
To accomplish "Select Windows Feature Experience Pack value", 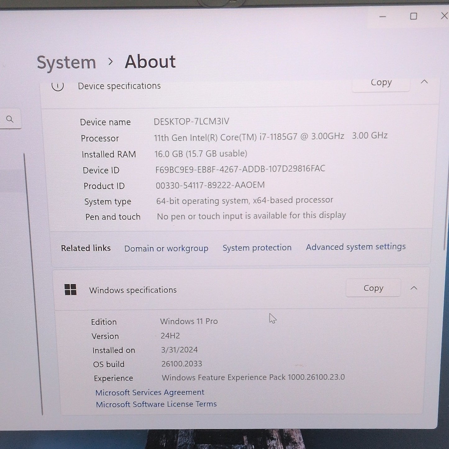I will point(253,378).
